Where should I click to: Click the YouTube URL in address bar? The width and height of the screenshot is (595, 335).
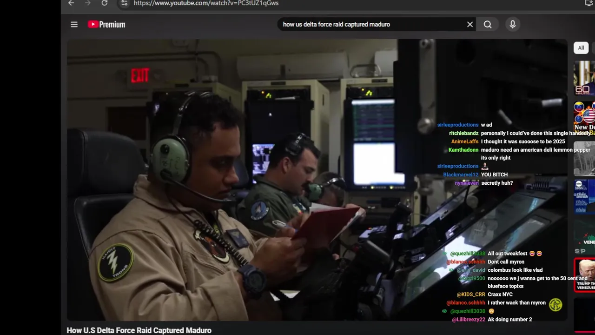(206, 3)
